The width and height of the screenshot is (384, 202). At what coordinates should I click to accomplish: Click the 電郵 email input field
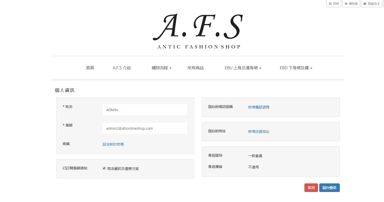tap(145, 128)
